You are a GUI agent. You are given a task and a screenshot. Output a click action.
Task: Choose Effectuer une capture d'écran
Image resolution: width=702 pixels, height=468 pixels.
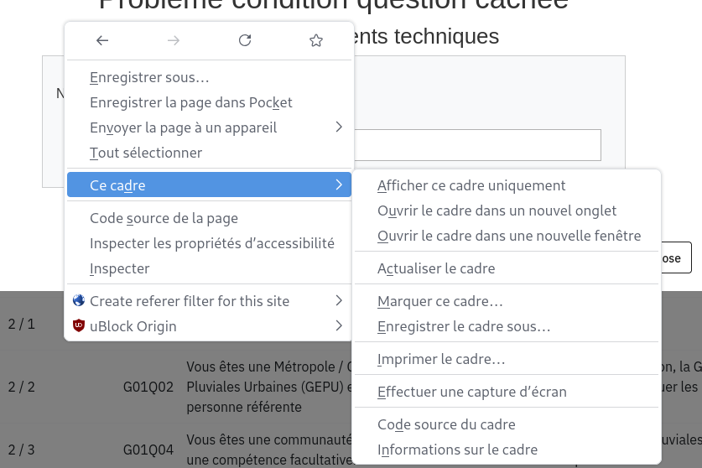472,392
